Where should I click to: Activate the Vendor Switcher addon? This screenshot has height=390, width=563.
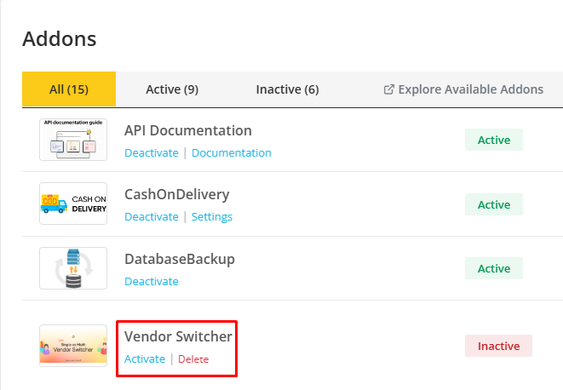pos(145,359)
